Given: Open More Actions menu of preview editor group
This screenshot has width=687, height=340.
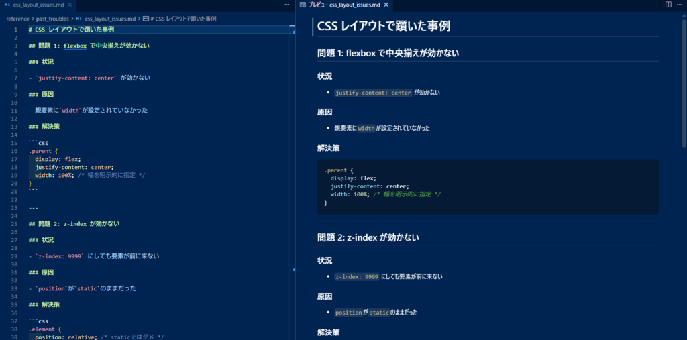Looking at the screenshot, I should (x=680, y=5).
